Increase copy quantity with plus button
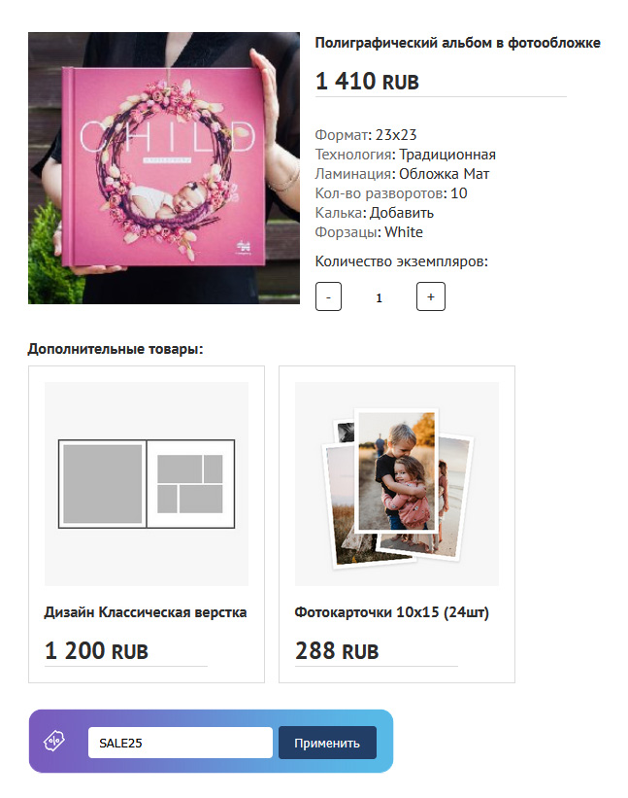The image size is (628, 798). click(x=430, y=296)
